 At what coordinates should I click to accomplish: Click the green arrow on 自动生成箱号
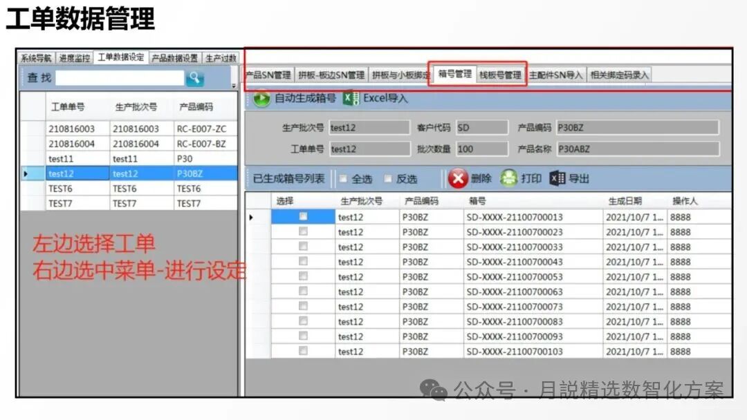263,99
